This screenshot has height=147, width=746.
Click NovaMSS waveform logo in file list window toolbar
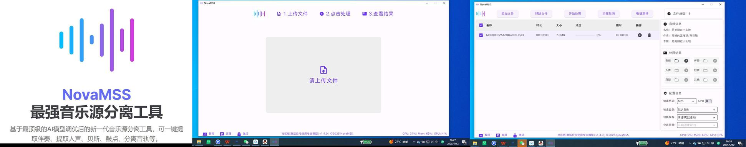click(481, 14)
